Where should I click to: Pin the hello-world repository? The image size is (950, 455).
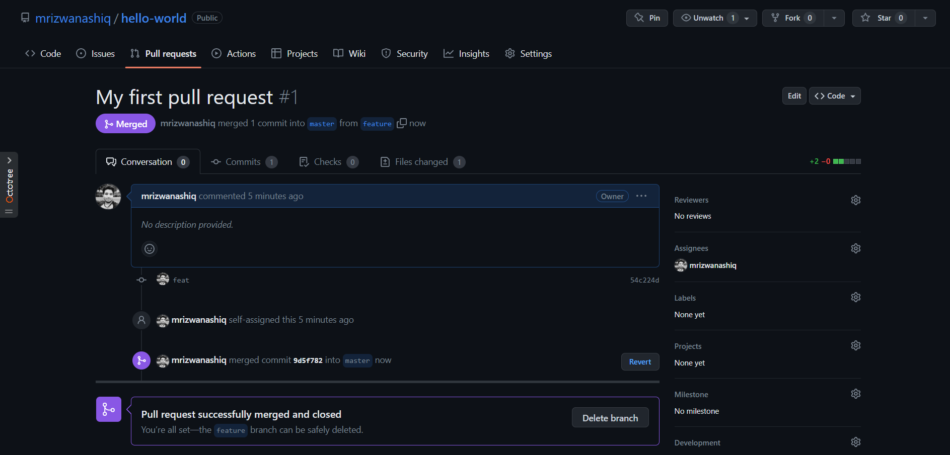tap(647, 18)
